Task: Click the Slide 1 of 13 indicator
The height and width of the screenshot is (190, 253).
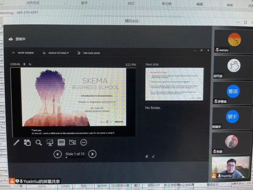Action: tap(75, 154)
